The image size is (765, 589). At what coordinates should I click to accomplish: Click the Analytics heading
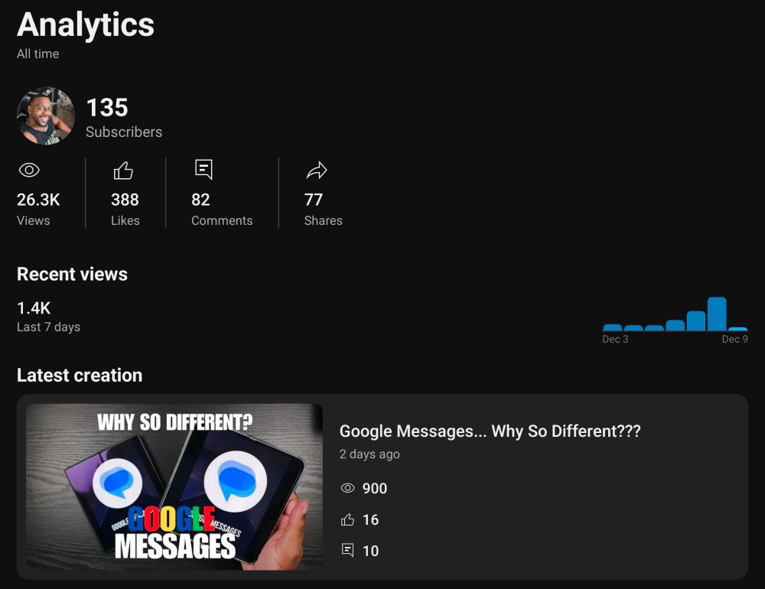86,25
